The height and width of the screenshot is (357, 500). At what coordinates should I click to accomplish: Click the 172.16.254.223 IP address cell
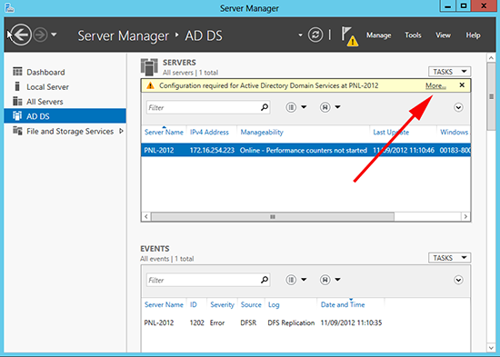point(212,150)
